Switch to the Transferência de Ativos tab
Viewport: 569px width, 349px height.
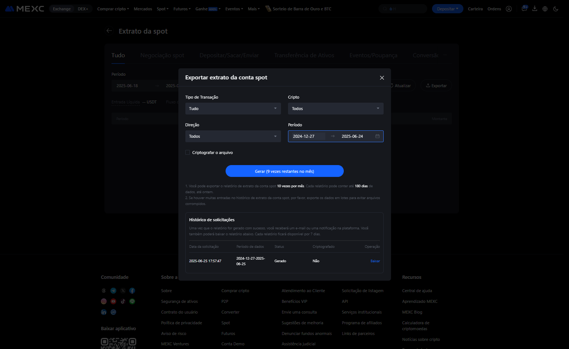pyautogui.click(x=304, y=55)
